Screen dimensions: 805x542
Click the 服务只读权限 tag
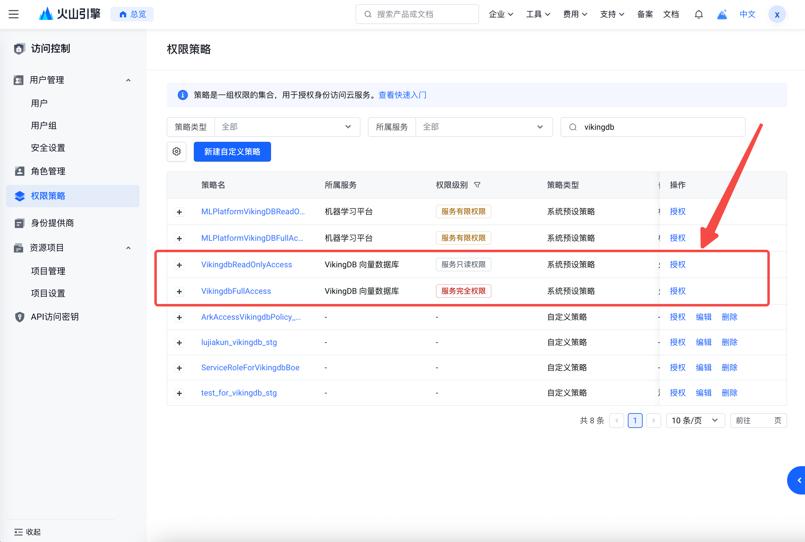(x=463, y=265)
